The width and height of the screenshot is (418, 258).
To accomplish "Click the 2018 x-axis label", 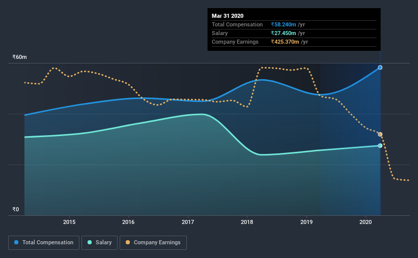I will pyautogui.click(x=247, y=222).
